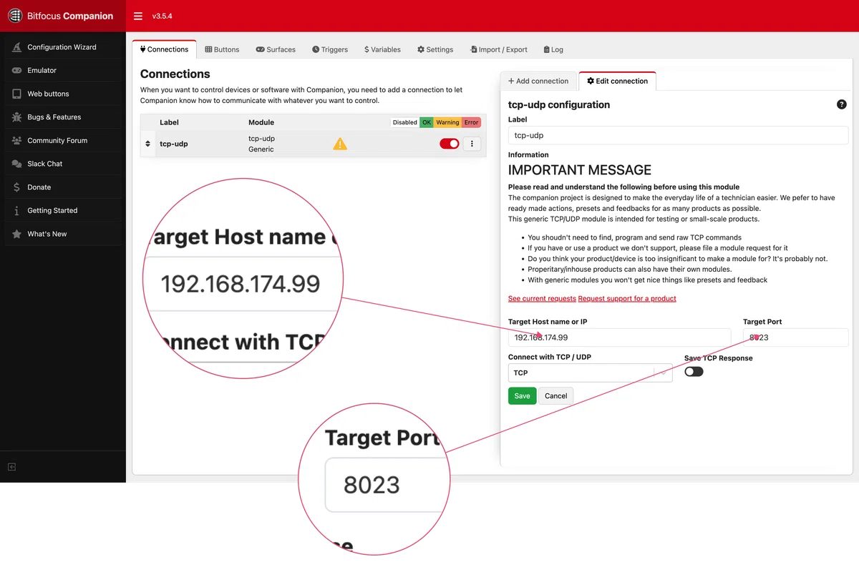Click the Target Host name or IP field
This screenshot has width=859, height=582.
[619, 337]
